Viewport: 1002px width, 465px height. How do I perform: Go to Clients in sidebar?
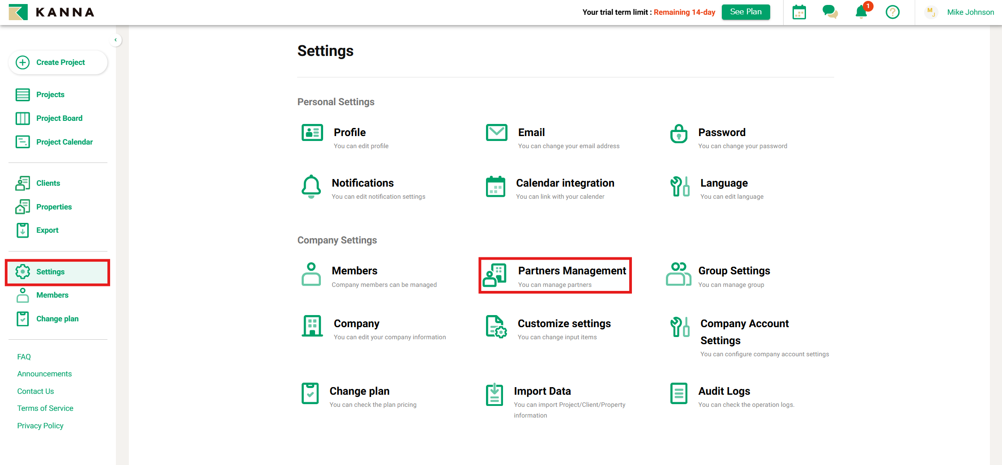48,183
